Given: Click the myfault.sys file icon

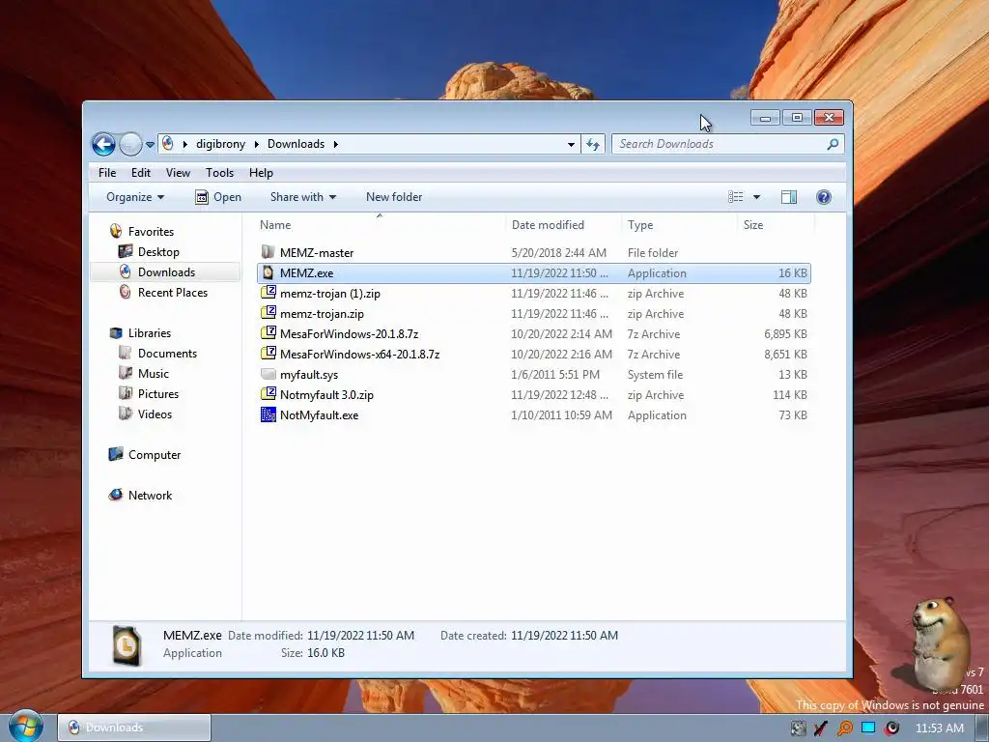Looking at the screenshot, I should (268, 374).
